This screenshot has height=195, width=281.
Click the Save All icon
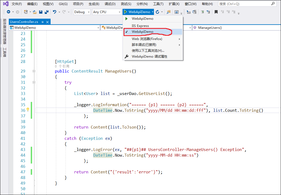click(47, 12)
